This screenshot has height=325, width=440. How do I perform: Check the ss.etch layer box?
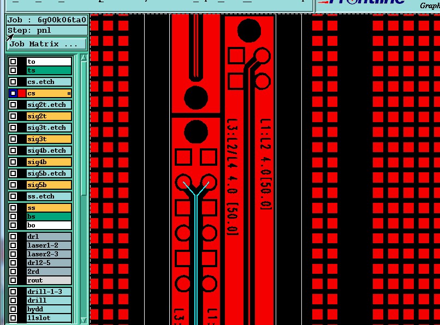(x=13, y=196)
